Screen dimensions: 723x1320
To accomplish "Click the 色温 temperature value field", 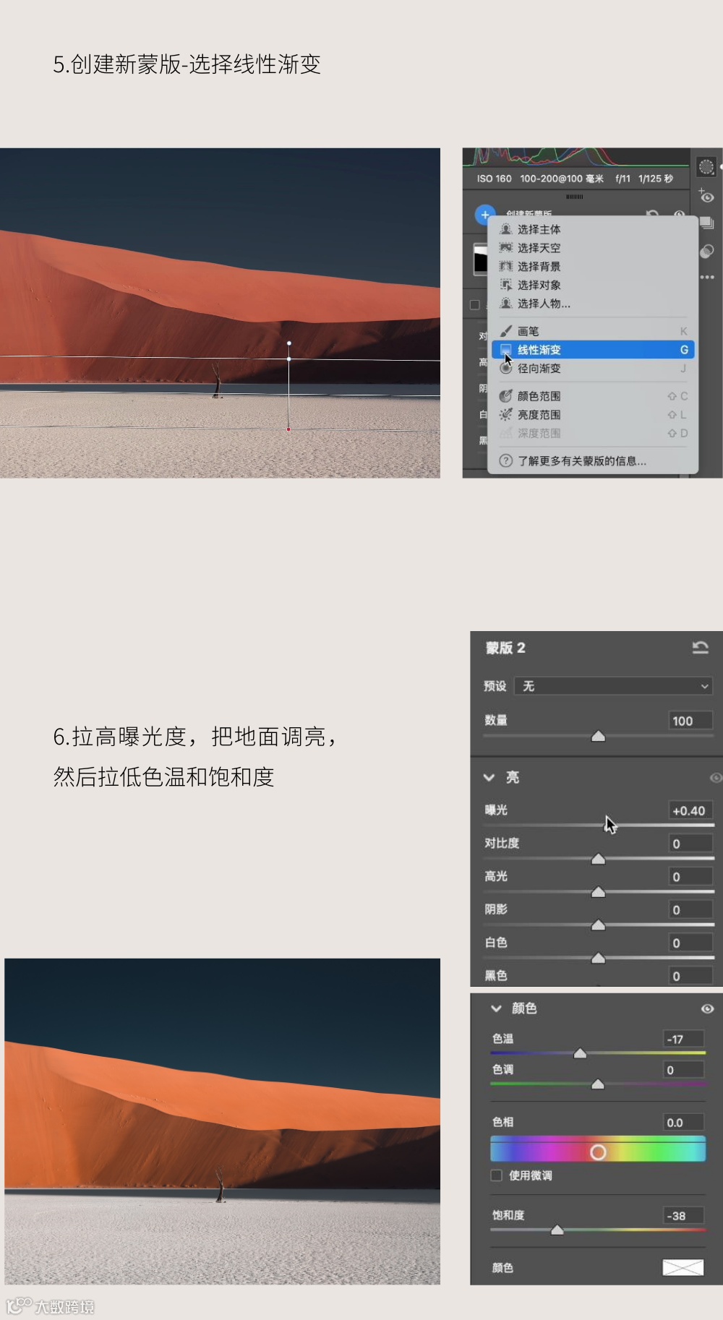I will (683, 1039).
